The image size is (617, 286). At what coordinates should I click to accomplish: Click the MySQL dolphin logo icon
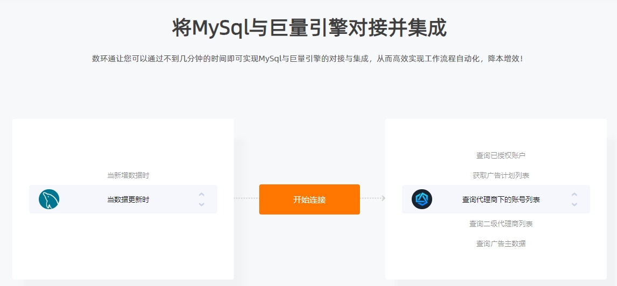(x=49, y=199)
